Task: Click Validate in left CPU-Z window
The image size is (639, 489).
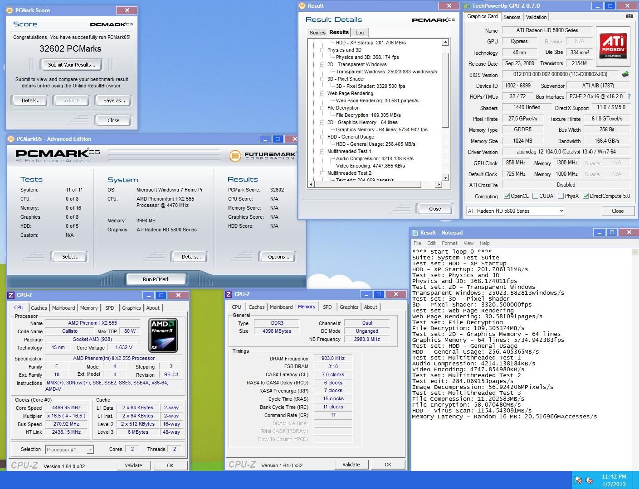Action: (133, 465)
